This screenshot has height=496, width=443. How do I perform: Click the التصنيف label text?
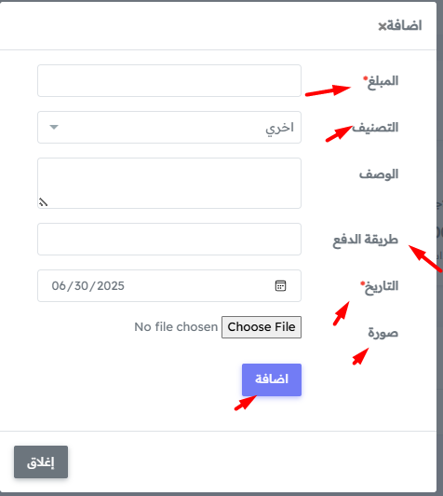[375, 128]
